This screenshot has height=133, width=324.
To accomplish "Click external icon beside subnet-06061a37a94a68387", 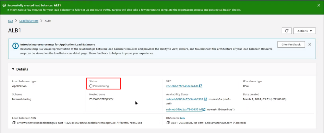I will coord(206,99).
